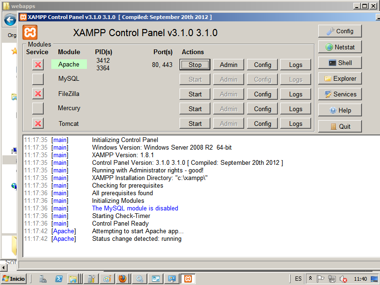Click the Mercury module label
The width and height of the screenshot is (380, 285).
tap(69, 108)
